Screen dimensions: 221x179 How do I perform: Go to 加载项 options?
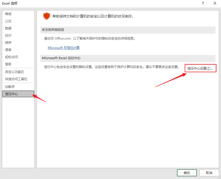(x=18, y=87)
